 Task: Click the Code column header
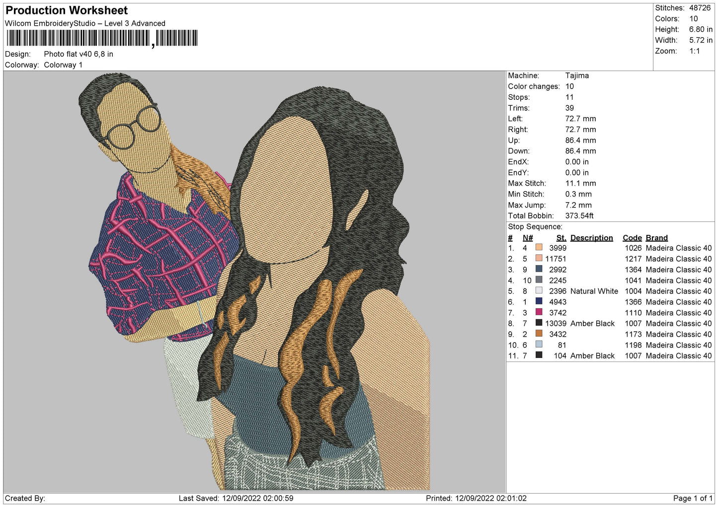pos(632,238)
